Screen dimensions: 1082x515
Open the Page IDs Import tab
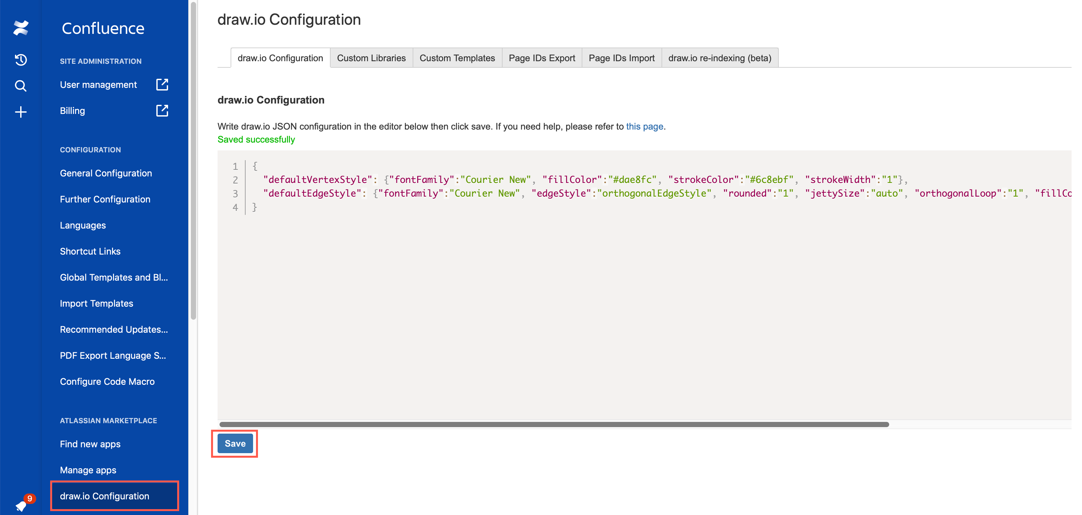[621, 58]
